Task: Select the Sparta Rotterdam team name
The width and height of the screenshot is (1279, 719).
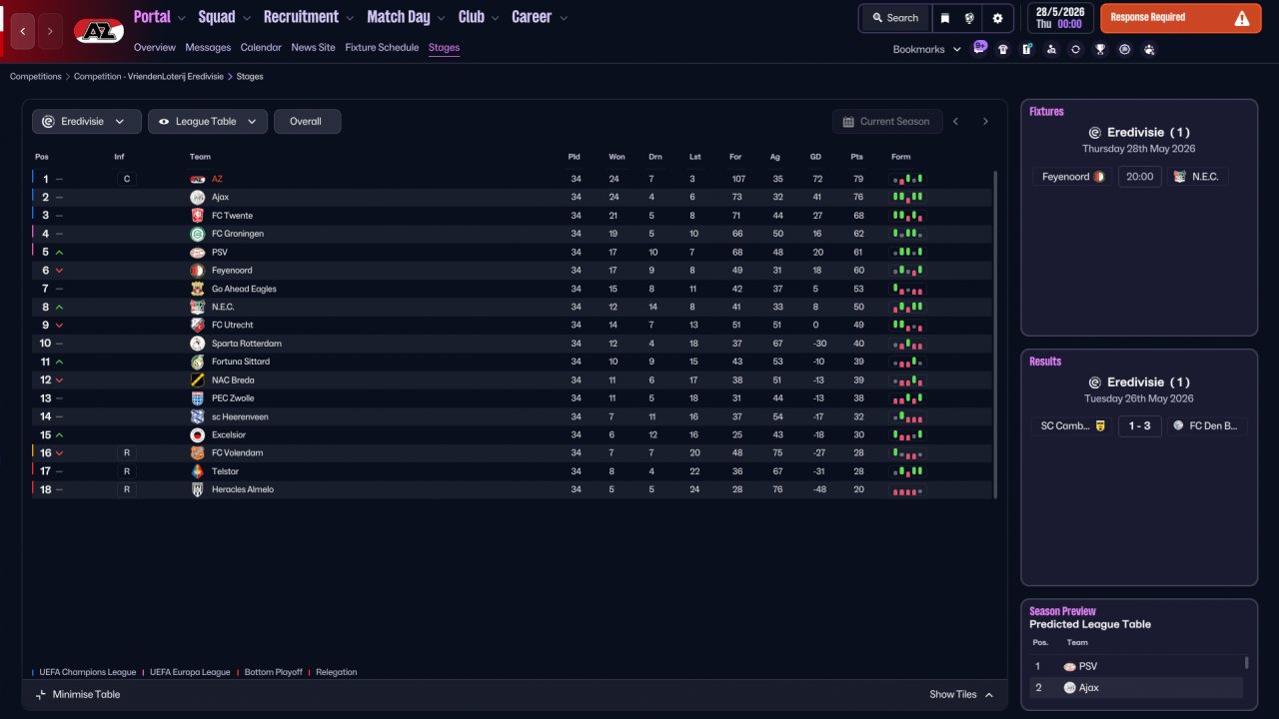Action: point(247,344)
